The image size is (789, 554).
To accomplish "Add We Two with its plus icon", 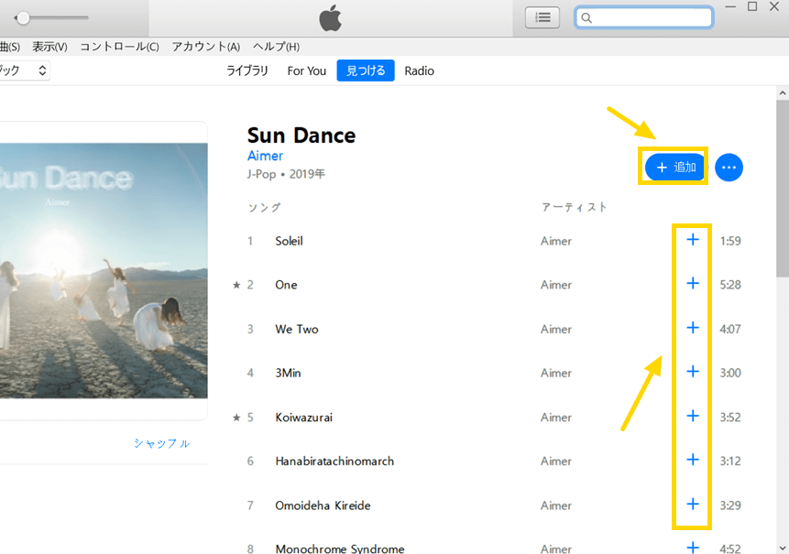I will tap(693, 328).
